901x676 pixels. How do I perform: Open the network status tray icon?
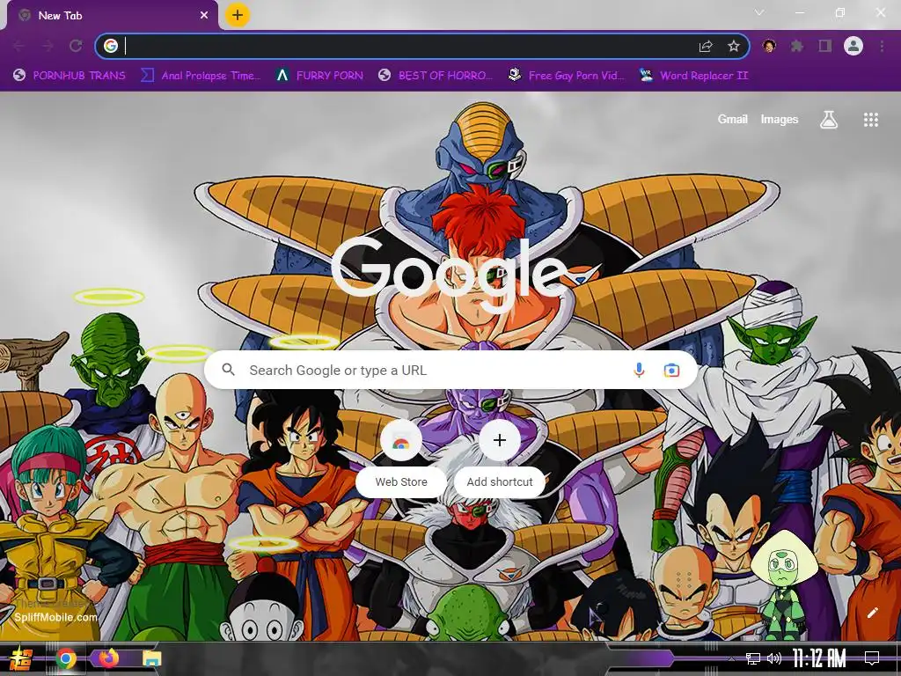[753, 658]
